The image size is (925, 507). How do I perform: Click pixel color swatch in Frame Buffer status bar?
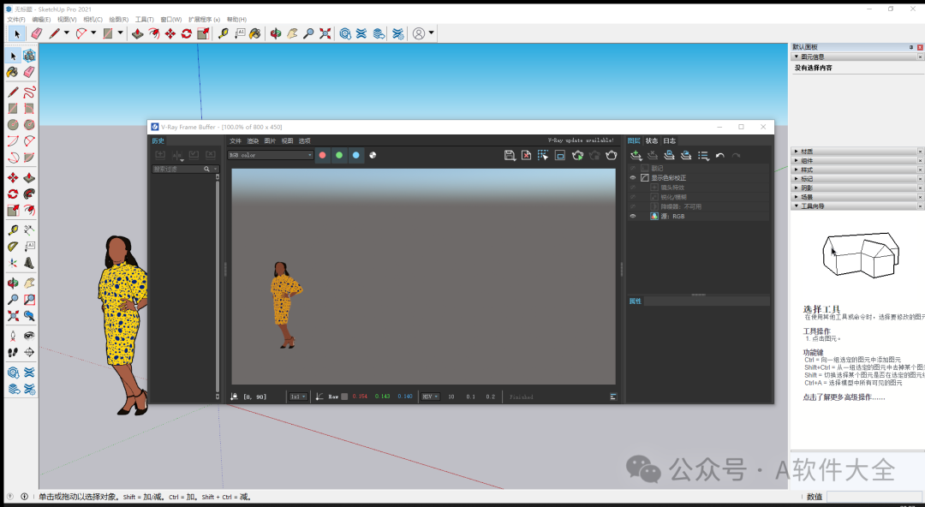[344, 397]
